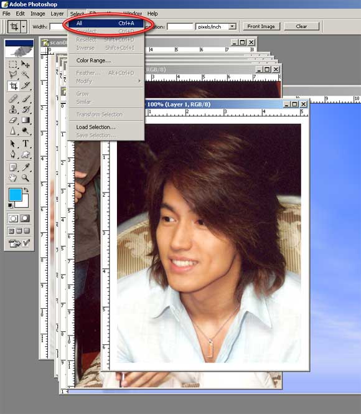
Task: Maximize the Layer 1, RGB/8 document window
Action: pyautogui.click(x=294, y=105)
